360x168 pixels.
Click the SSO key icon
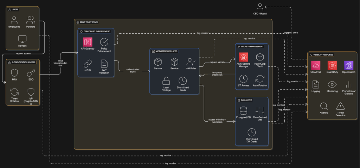(x=31, y=73)
